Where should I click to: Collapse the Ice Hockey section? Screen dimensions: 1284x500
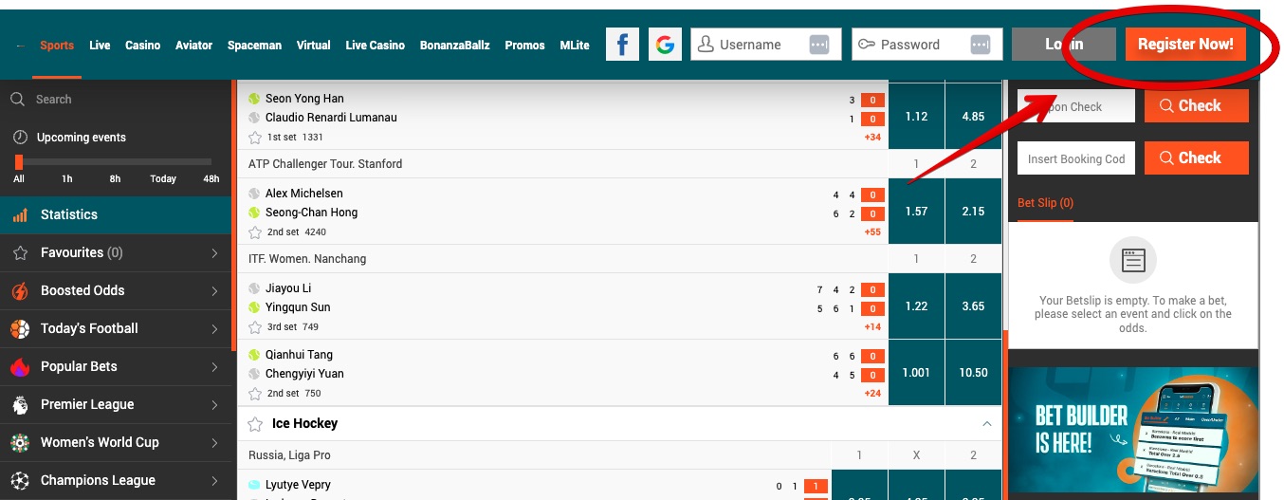coord(987,424)
